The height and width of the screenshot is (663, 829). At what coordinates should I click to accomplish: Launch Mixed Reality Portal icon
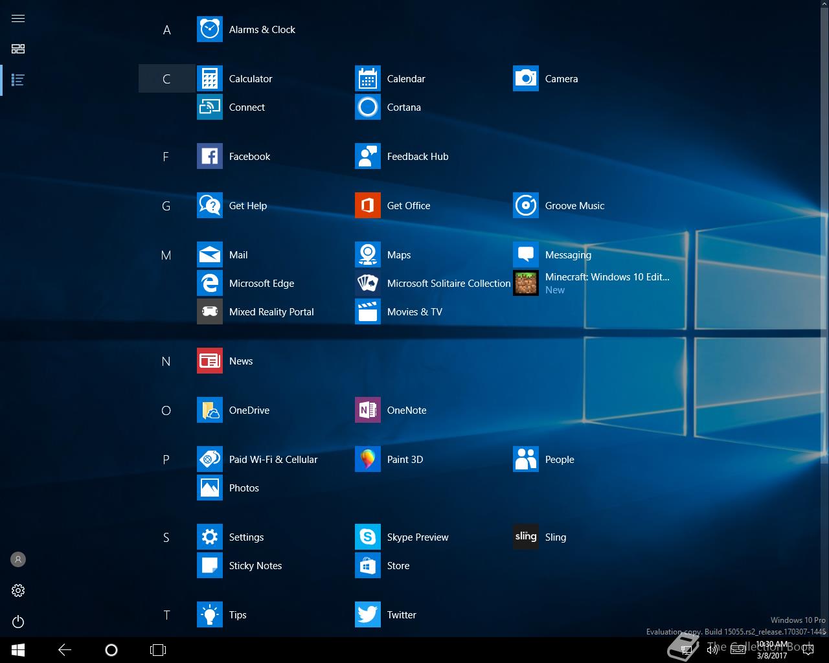click(210, 311)
